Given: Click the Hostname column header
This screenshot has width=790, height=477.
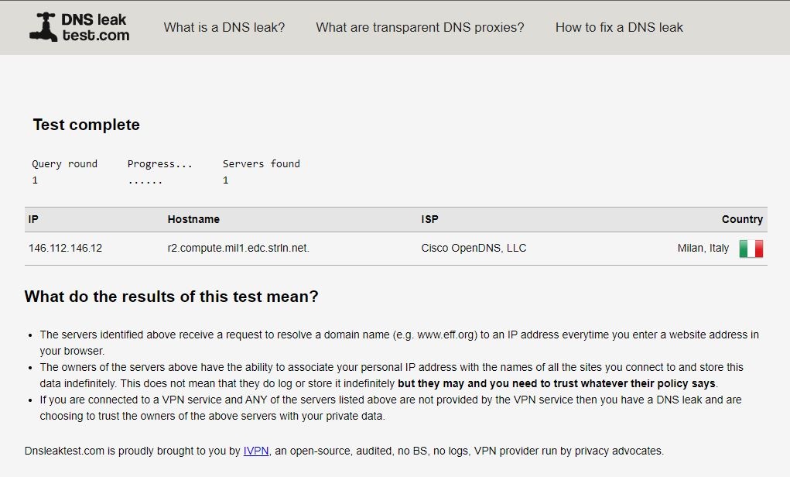Looking at the screenshot, I should point(193,219).
